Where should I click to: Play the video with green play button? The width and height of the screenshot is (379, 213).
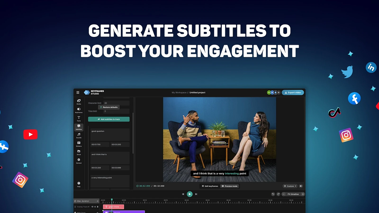coord(190,194)
